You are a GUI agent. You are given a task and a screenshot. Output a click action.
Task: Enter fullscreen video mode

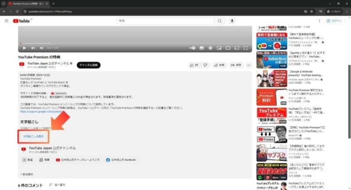click(x=246, y=48)
